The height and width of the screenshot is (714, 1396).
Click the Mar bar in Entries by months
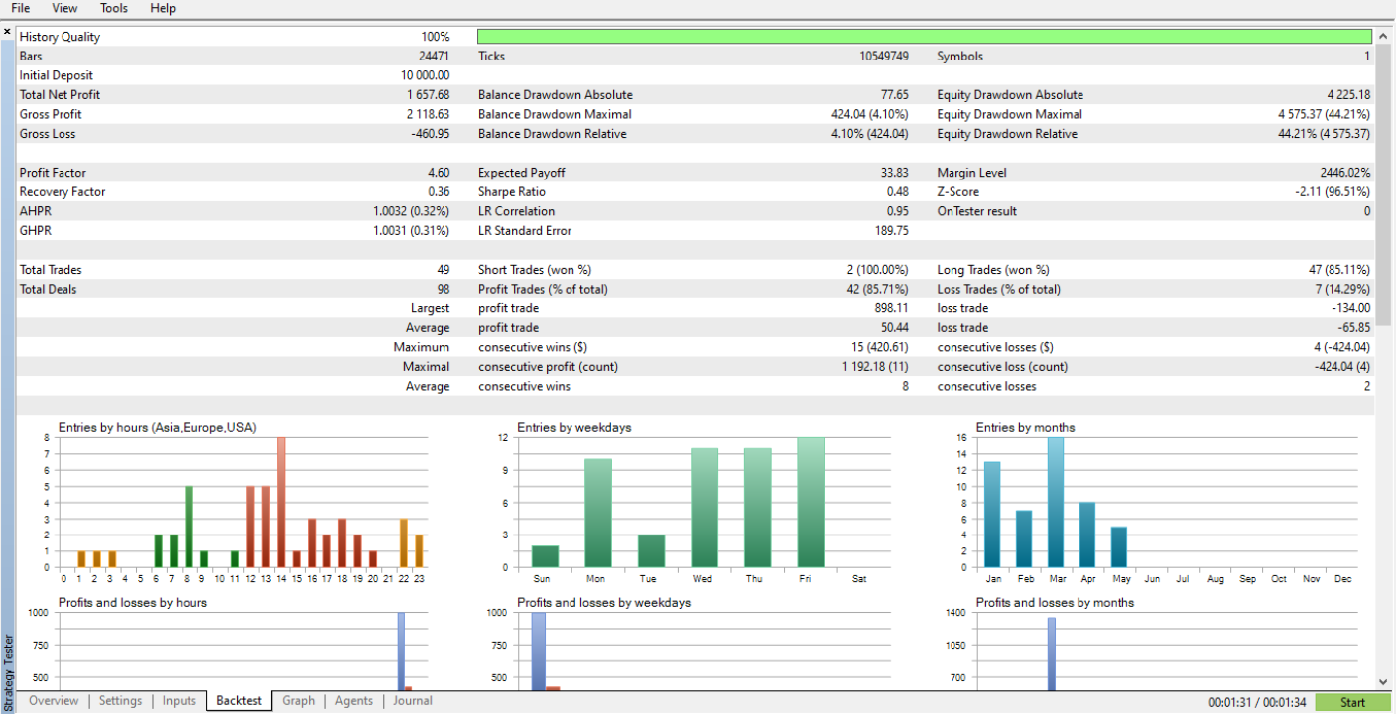coord(1055,502)
